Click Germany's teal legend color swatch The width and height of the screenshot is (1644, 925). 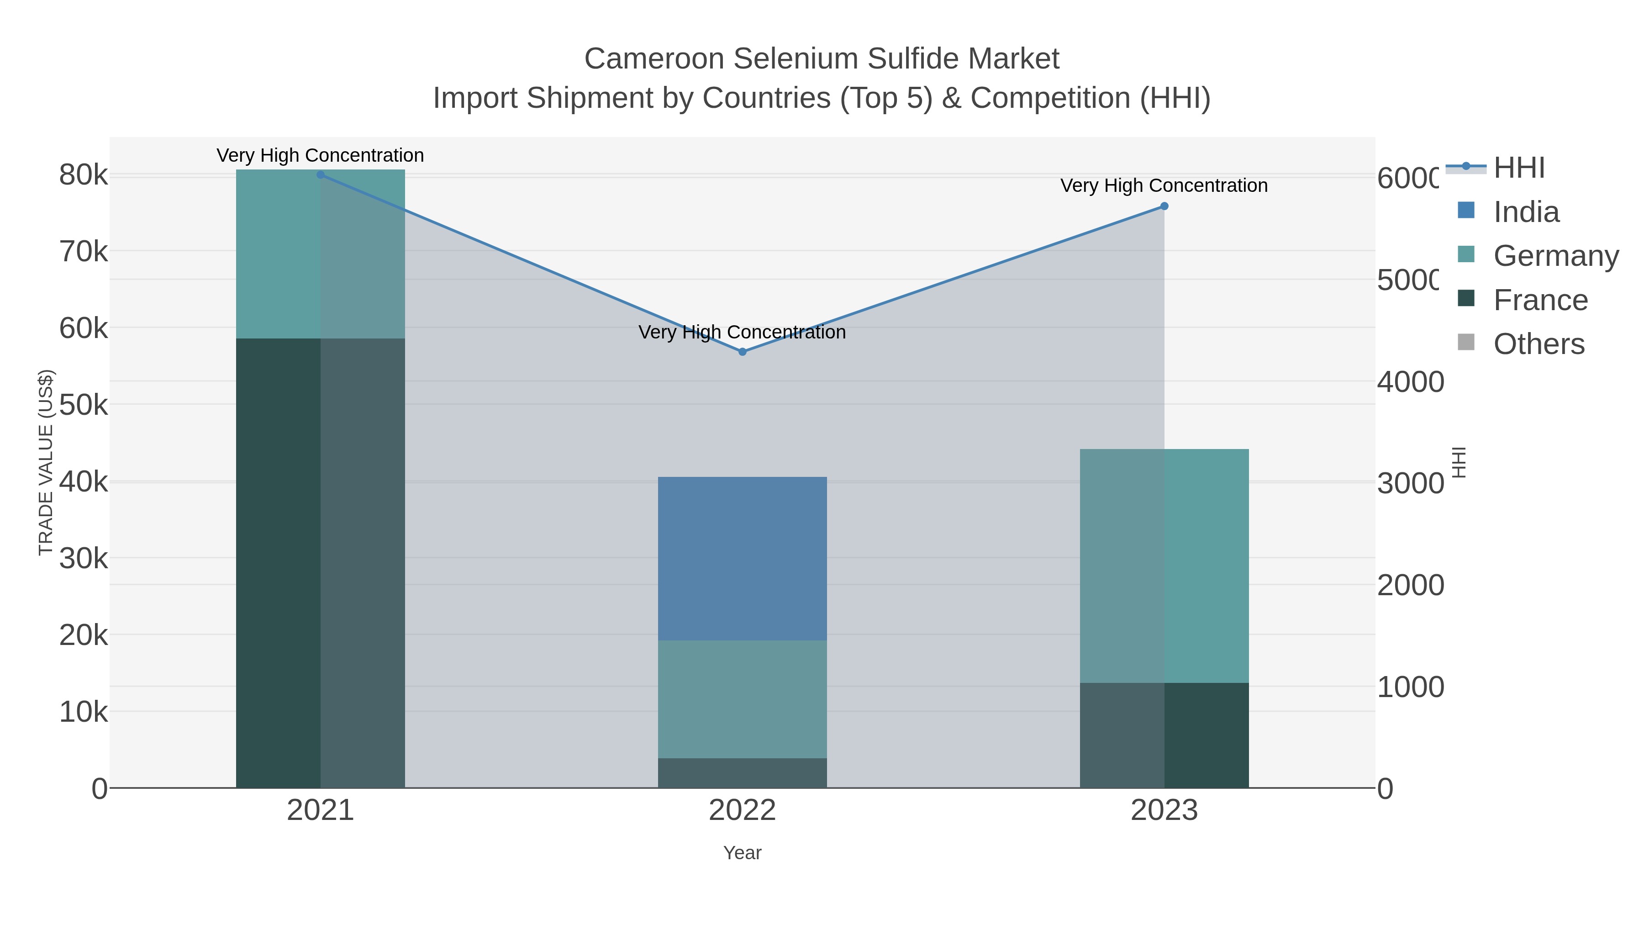tap(1466, 254)
